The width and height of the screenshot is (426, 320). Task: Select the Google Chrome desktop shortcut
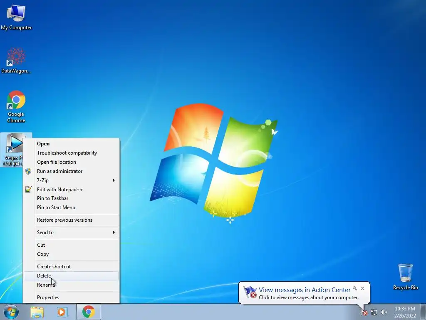(x=16, y=107)
